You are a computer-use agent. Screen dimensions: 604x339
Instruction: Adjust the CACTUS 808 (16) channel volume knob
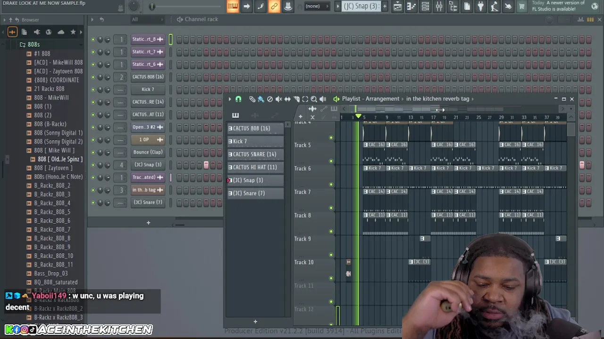[107, 77]
